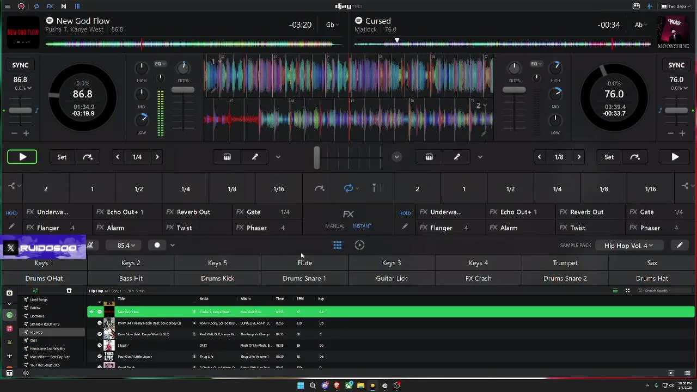This screenshot has height=392, width=697.
Task: Click the jump-to-cue arrow on deck 2
Action: click(x=635, y=157)
